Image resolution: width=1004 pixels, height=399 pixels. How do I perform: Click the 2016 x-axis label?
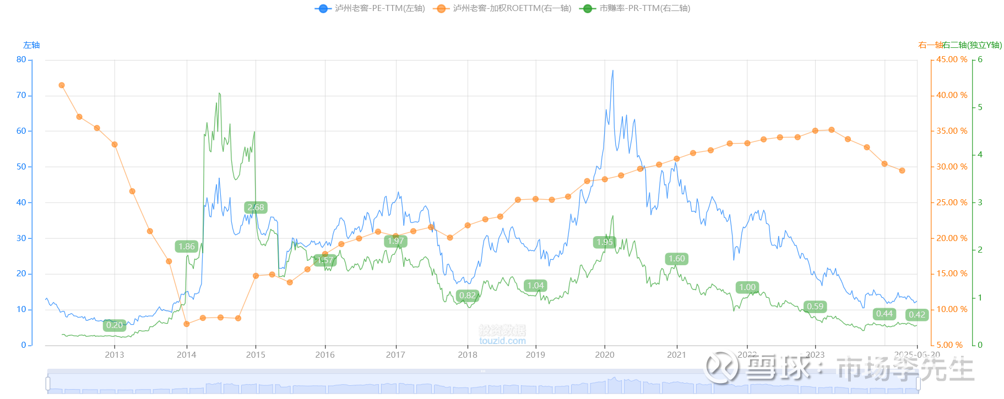(325, 355)
